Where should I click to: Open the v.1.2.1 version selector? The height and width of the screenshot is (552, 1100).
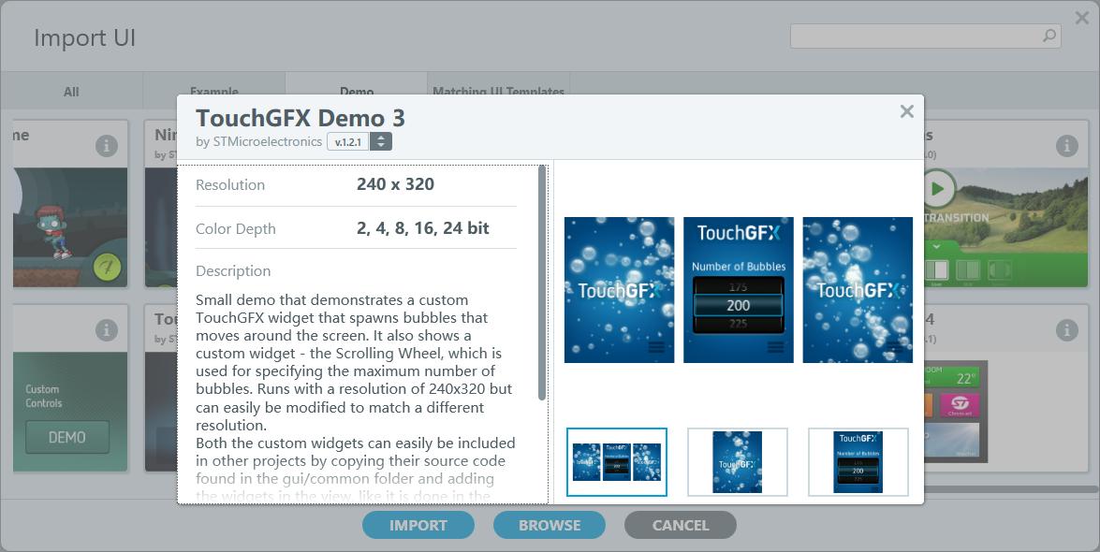click(x=348, y=141)
